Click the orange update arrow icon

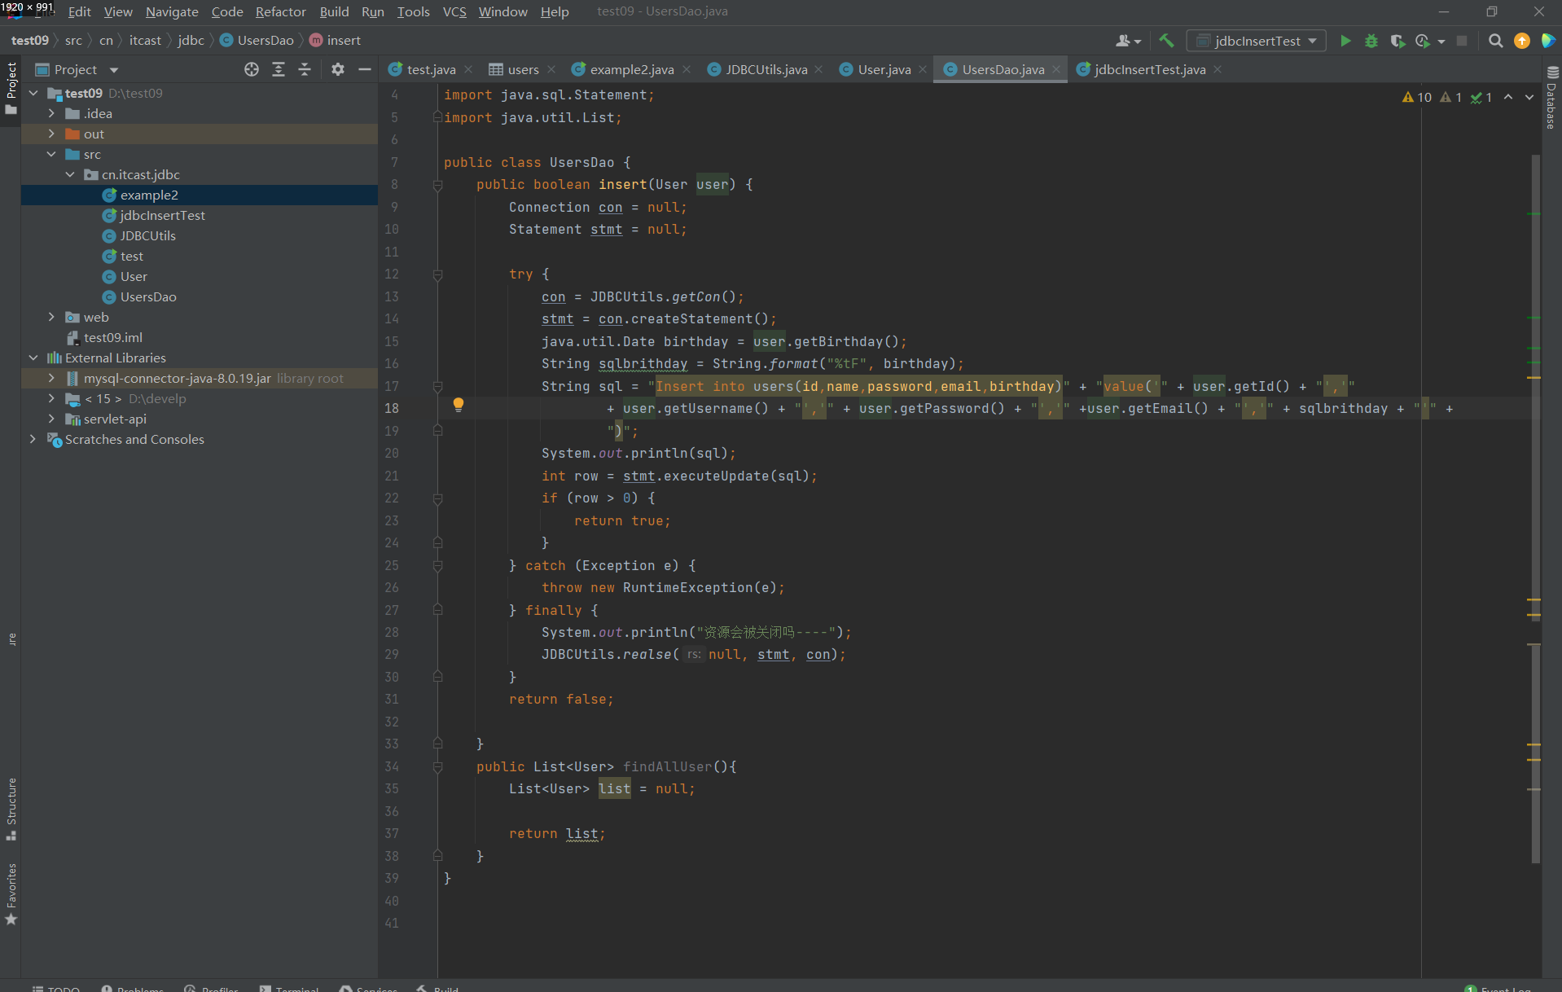pyautogui.click(x=1521, y=41)
